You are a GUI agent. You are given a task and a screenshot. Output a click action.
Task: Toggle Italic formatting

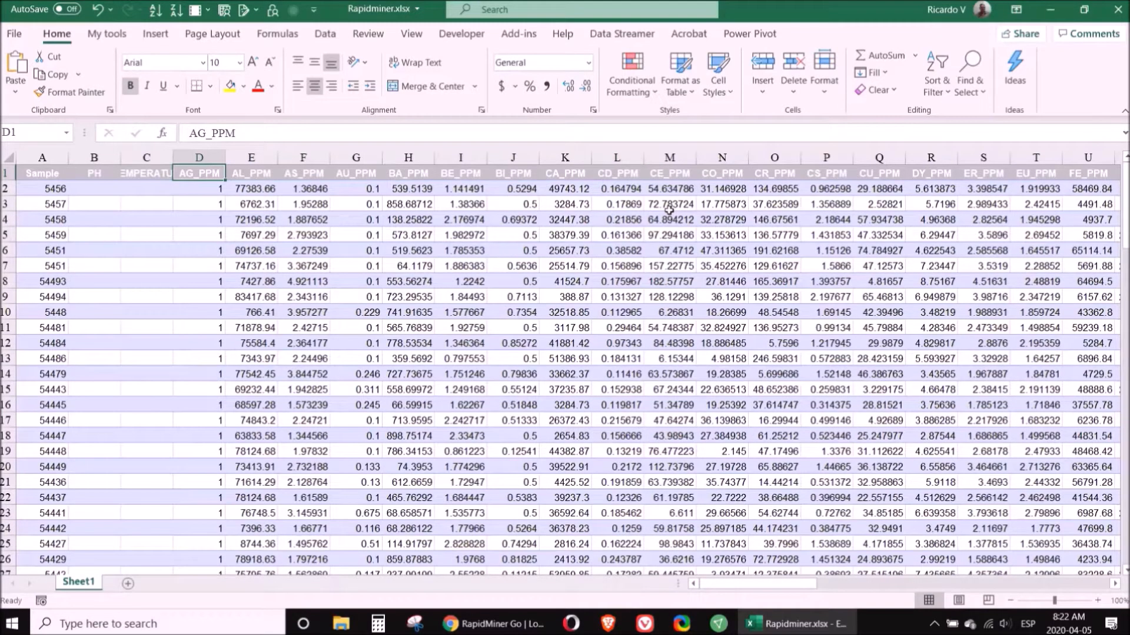147,86
